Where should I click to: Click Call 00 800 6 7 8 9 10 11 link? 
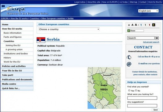tap(149, 57)
